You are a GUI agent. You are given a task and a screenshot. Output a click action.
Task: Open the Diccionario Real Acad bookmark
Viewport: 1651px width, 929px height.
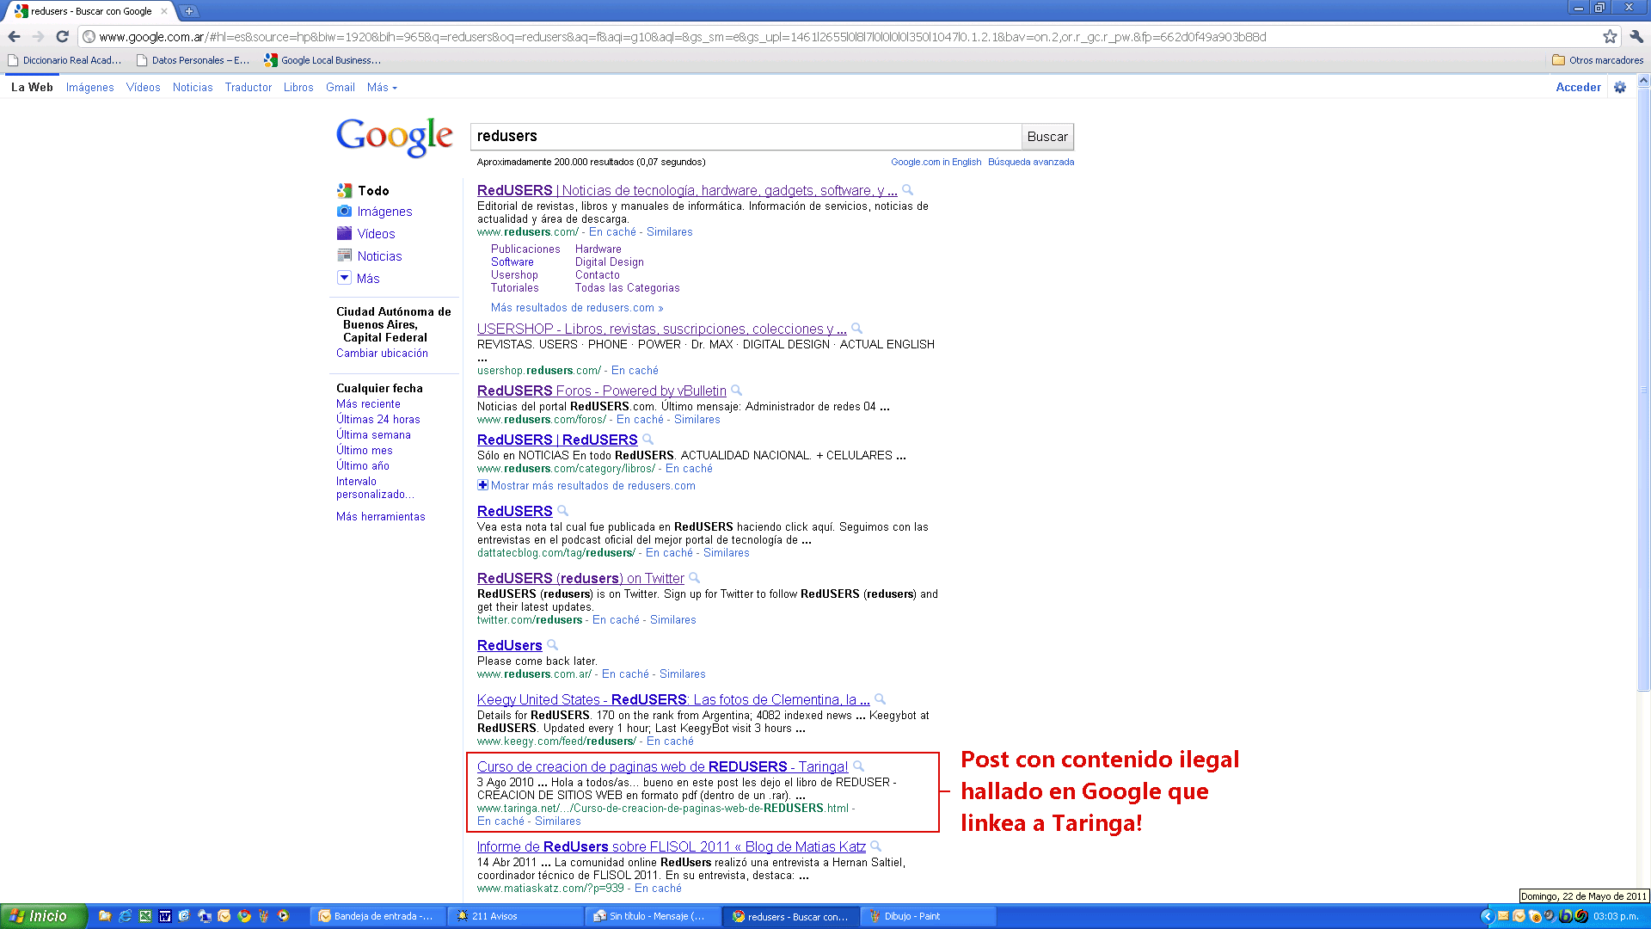[x=64, y=60]
